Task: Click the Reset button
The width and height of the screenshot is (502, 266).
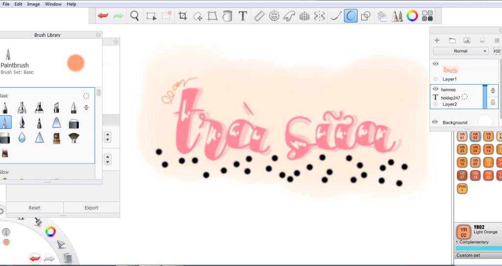Action: pyautogui.click(x=35, y=207)
